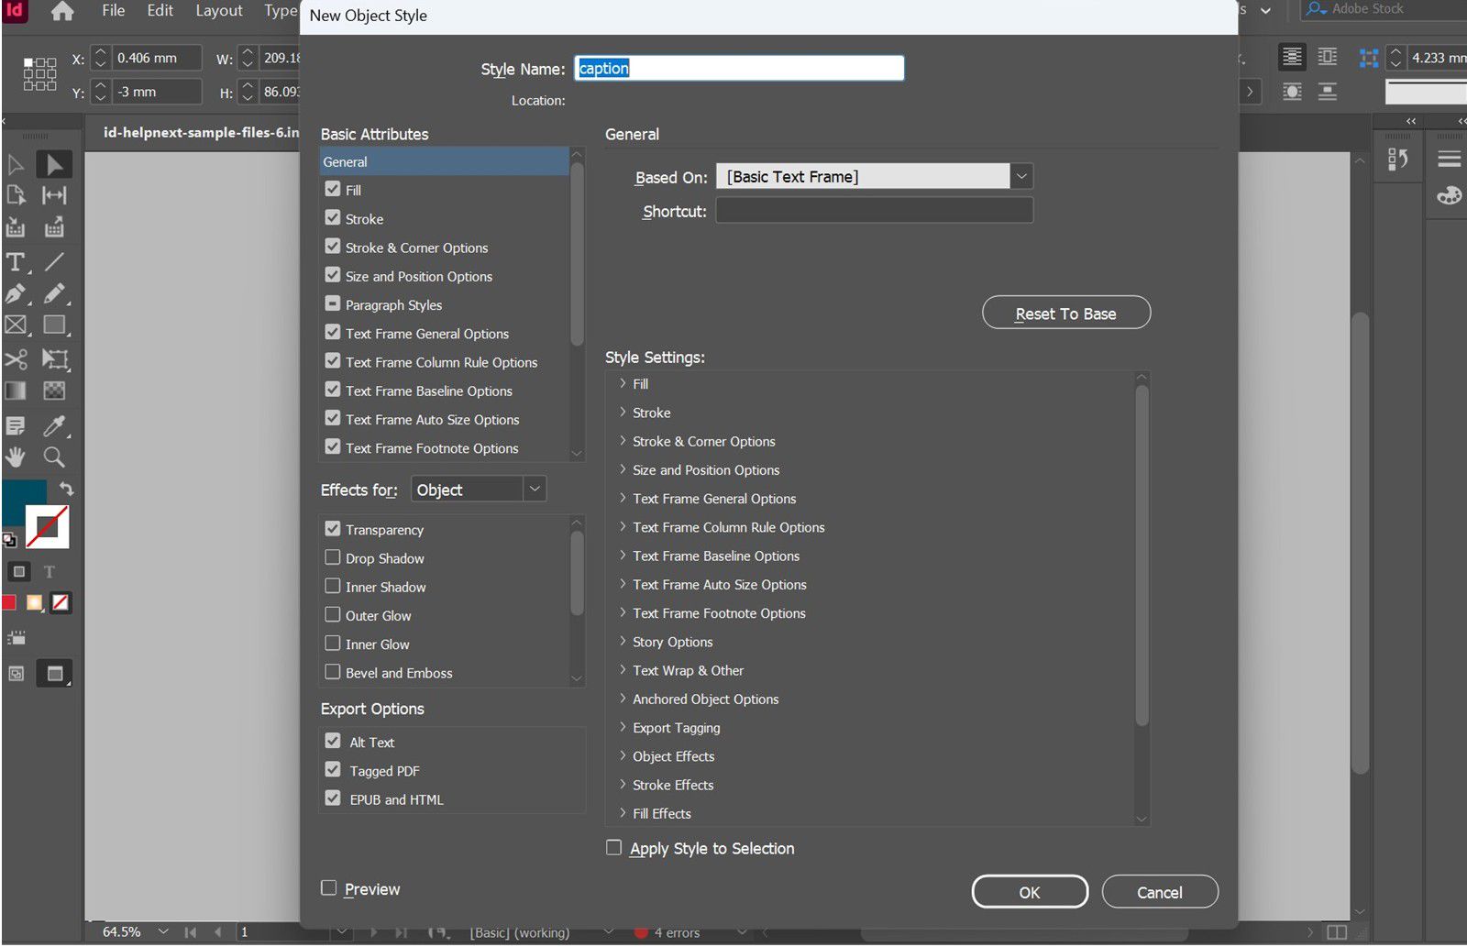The image size is (1467, 947).
Task: Select Text Frame General Options attribute
Action: click(x=426, y=334)
